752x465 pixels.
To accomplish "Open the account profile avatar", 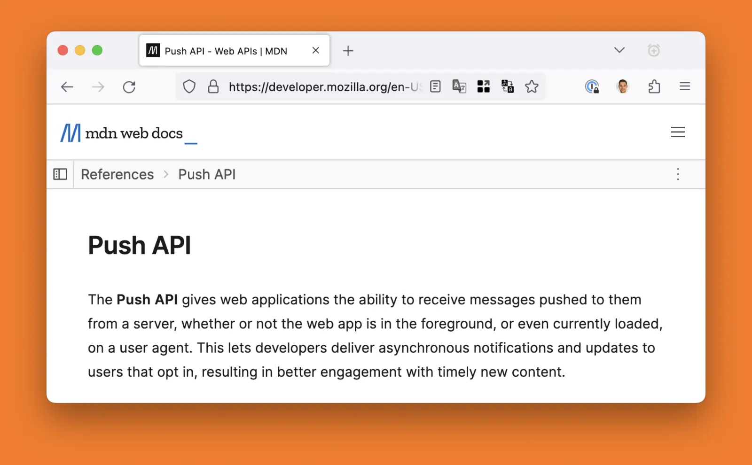I will click(623, 86).
